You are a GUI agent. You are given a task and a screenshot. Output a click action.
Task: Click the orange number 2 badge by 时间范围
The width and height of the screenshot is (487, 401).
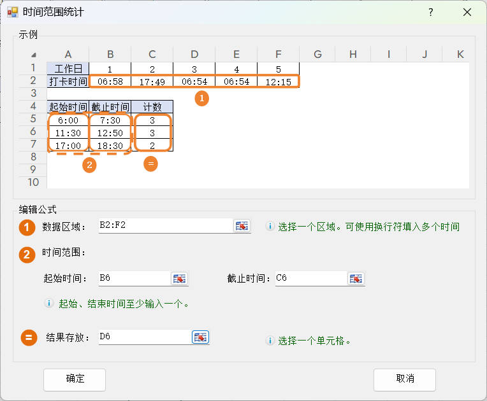click(27, 255)
